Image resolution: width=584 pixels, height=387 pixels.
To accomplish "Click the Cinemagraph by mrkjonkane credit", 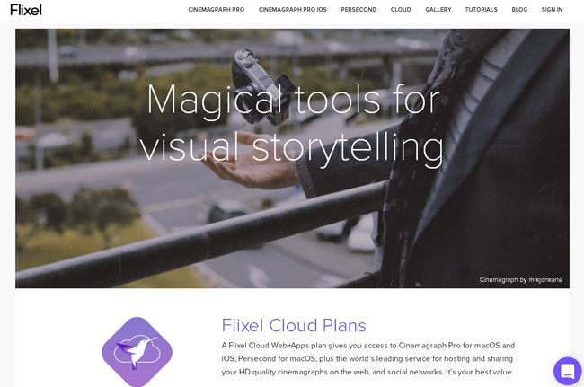I will (x=521, y=280).
